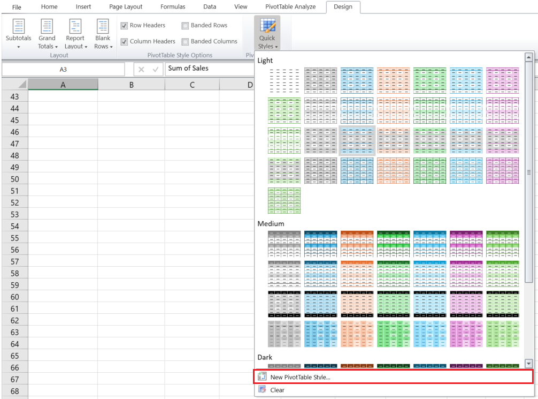Choose the highlighted blue Light style, third row
538x399 pixels.
click(357, 140)
